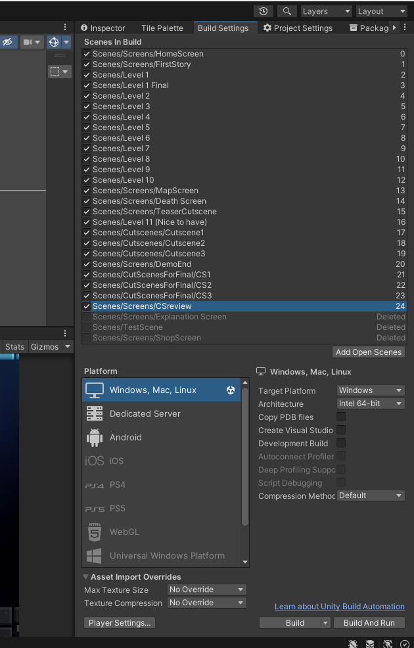Open the Project Settings tab

pyautogui.click(x=298, y=28)
